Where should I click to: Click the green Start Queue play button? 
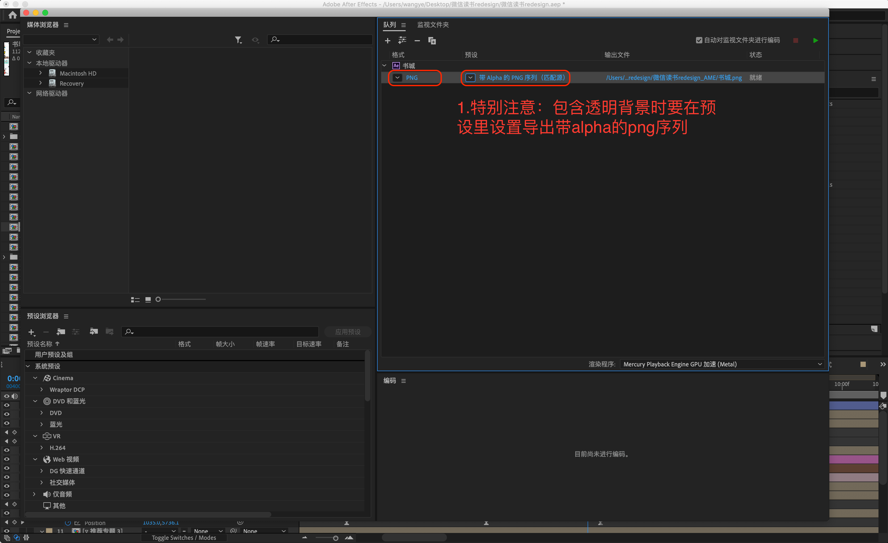click(x=815, y=40)
